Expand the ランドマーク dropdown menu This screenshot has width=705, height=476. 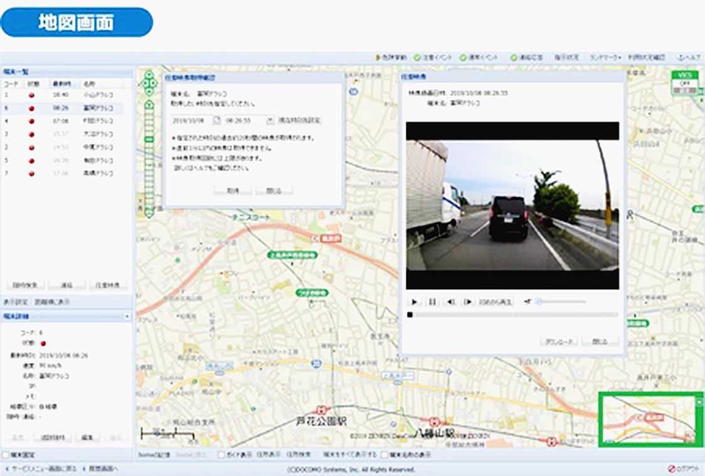coord(605,58)
